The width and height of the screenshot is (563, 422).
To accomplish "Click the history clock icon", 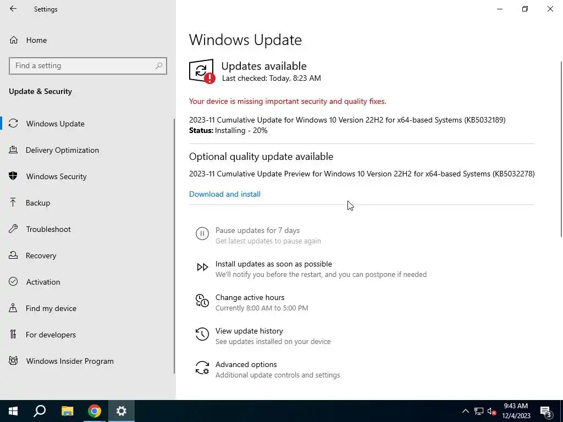I will coord(202,334).
